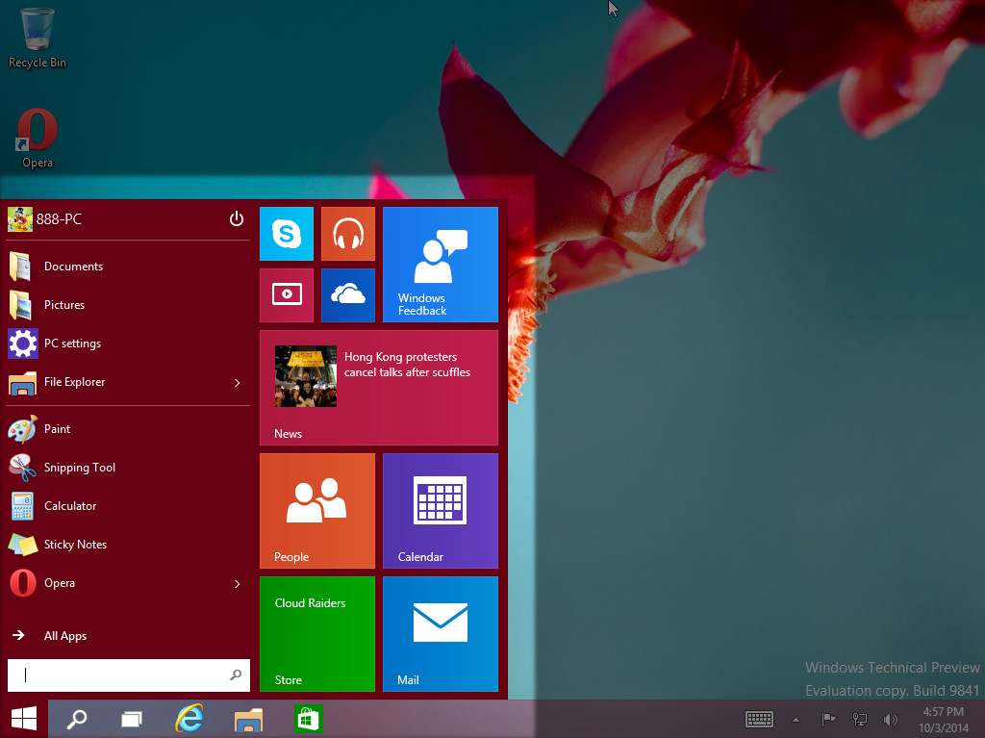Open the Skype tile
Image resolution: width=985 pixels, height=738 pixels.
tap(287, 234)
